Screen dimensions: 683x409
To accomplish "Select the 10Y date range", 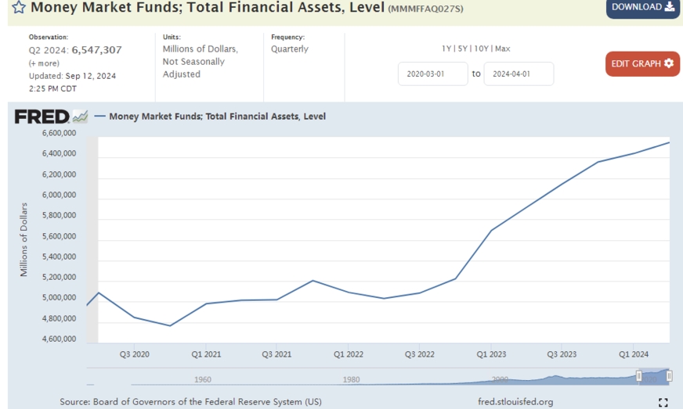I will (x=481, y=48).
